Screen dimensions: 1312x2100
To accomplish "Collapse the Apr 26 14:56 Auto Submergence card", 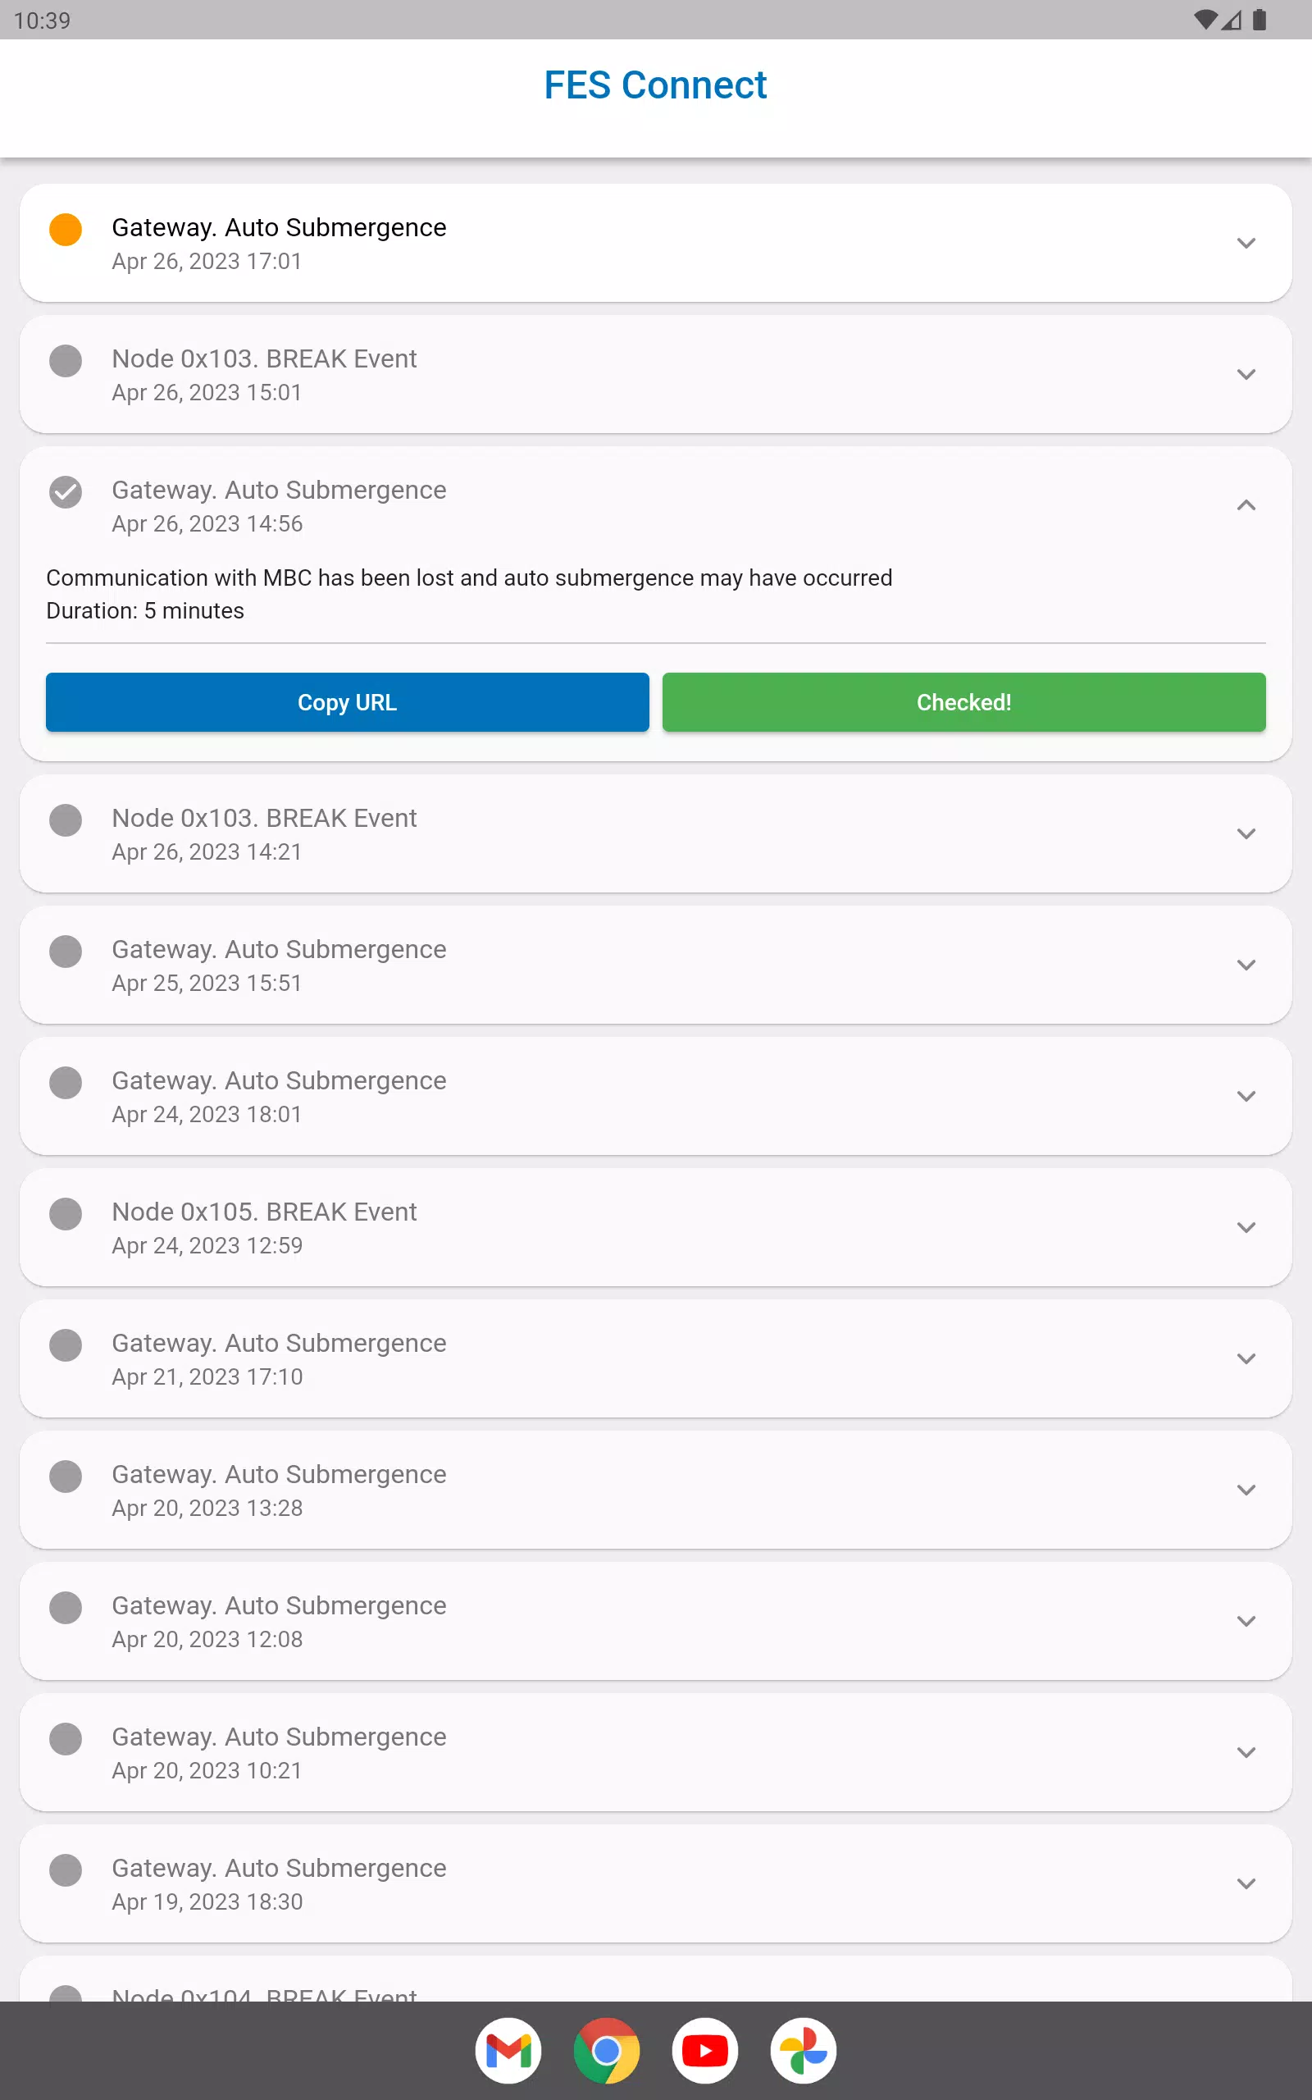I will click(1246, 505).
